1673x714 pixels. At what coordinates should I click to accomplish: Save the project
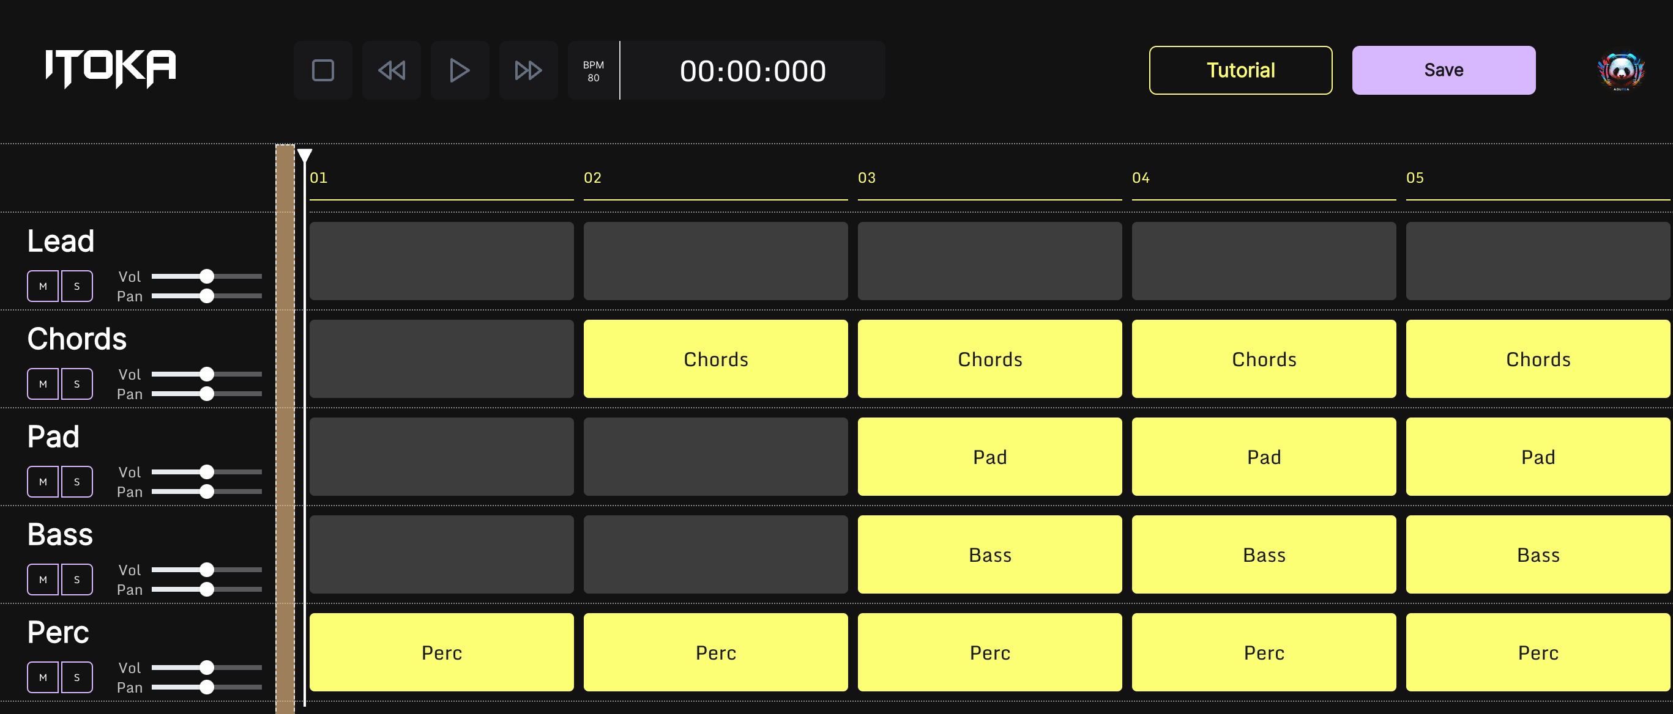[x=1443, y=70]
